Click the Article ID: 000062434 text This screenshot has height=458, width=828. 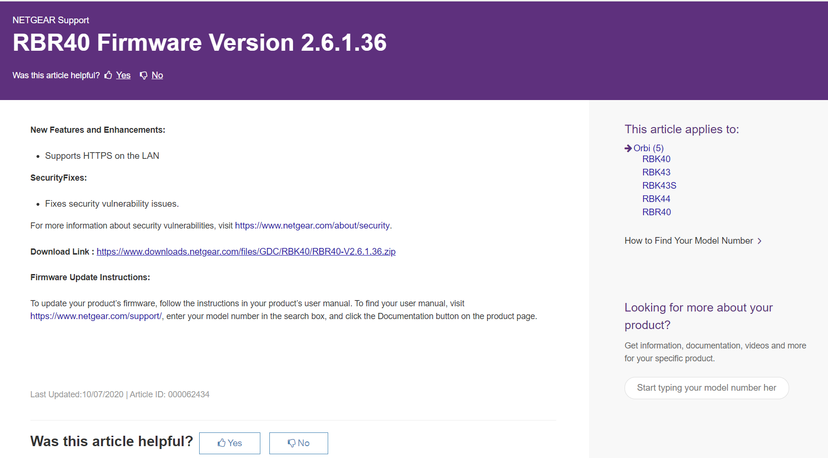tap(170, 394)
